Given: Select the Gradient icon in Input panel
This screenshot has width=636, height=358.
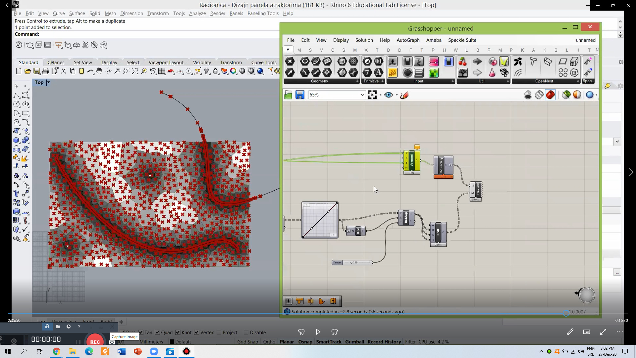Looking at the screenshot, I should click(x=434, y=61).
